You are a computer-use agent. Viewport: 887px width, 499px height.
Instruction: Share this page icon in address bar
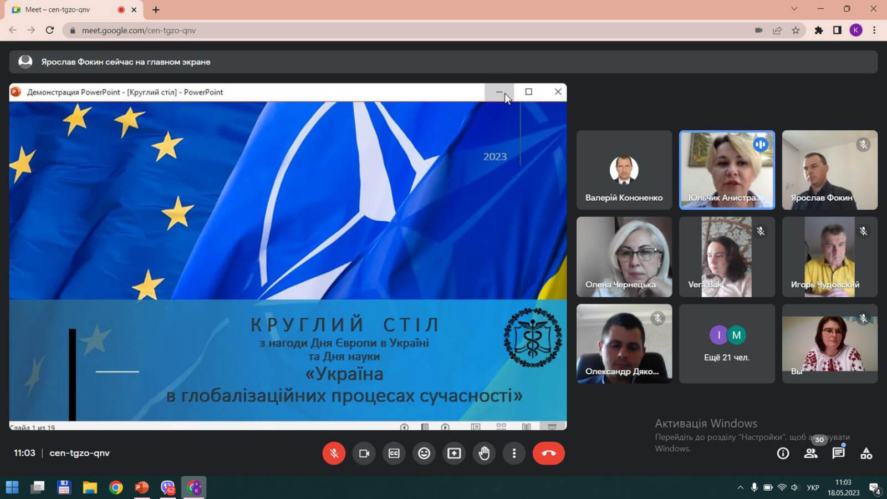(777, 30)
